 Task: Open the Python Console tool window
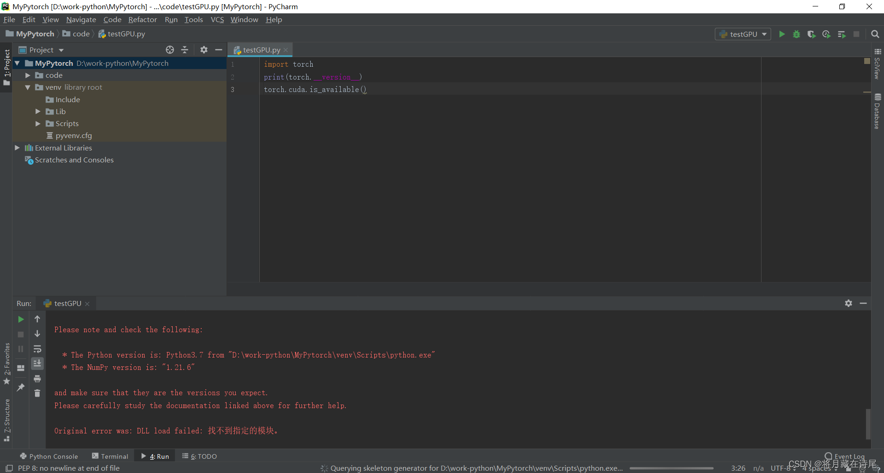point(49,456)
